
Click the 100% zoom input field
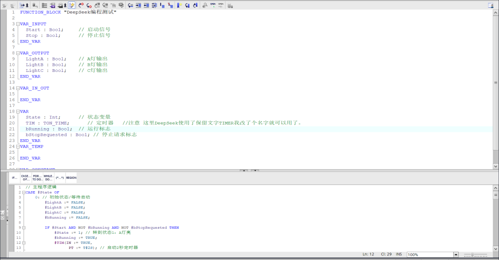click(430, 254)
